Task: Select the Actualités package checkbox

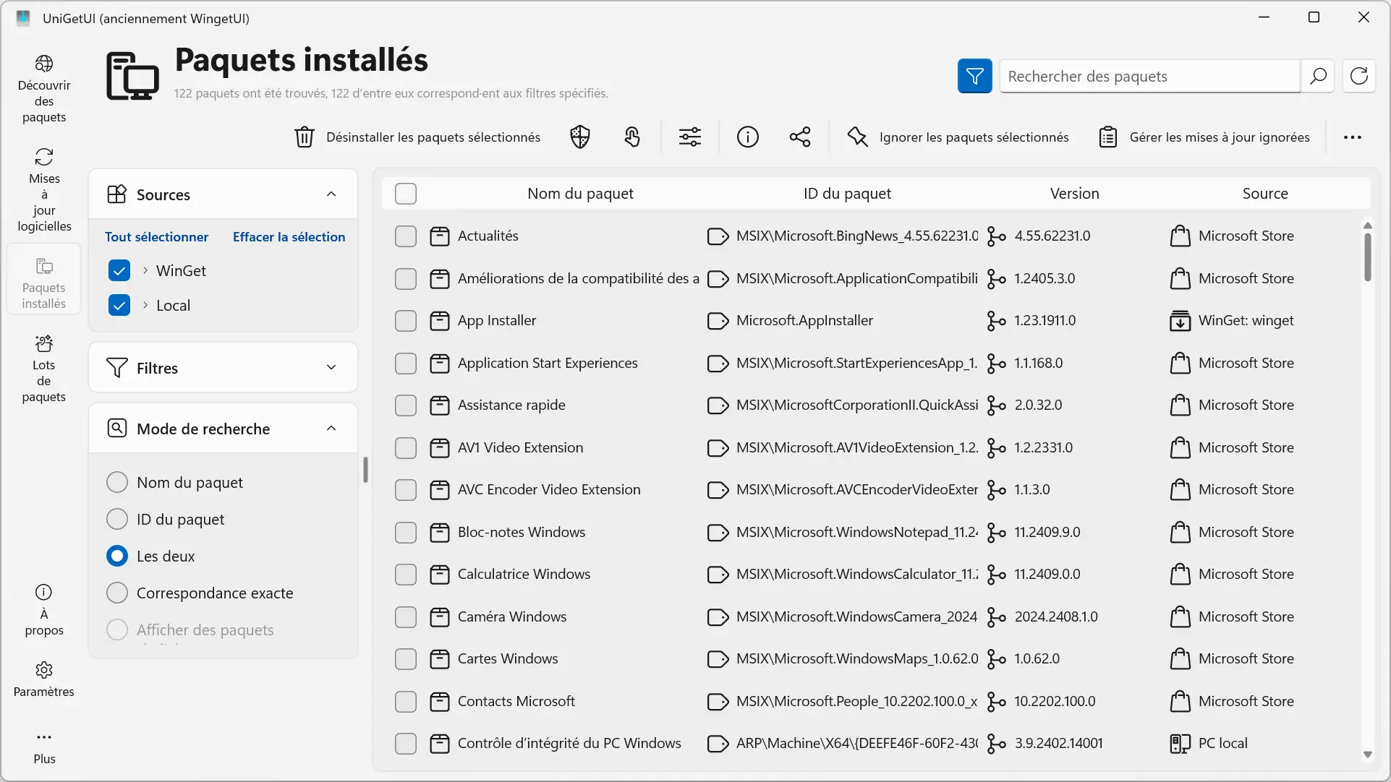Action: point(406,236)
